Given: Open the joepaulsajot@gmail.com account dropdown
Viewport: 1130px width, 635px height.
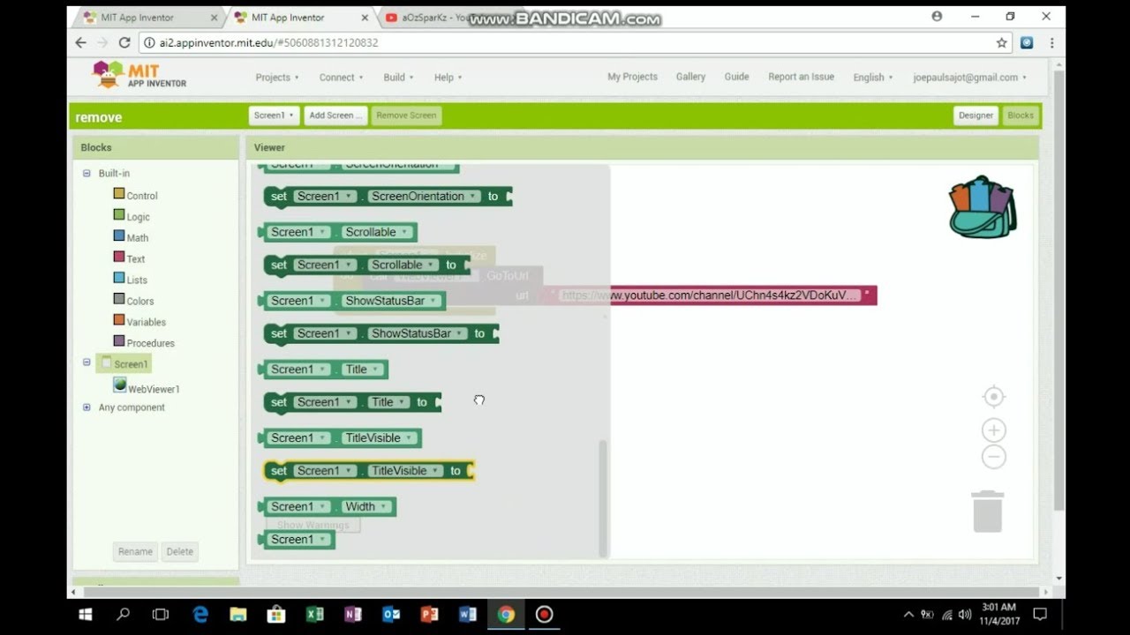Looking at the screenshot, I should click(969, 78).
